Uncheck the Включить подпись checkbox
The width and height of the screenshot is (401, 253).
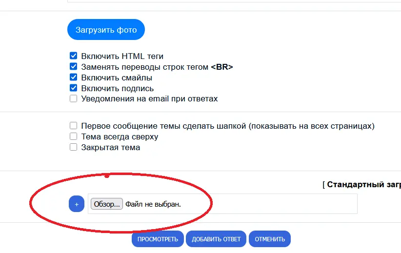[74, 88]
